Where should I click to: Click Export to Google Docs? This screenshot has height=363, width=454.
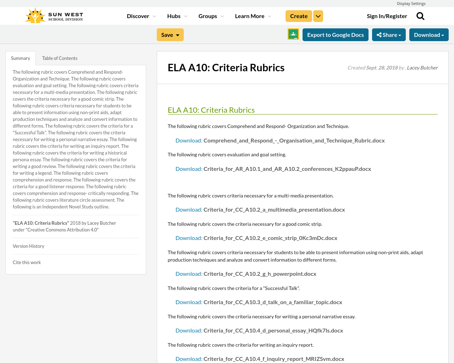coord(335,35)
